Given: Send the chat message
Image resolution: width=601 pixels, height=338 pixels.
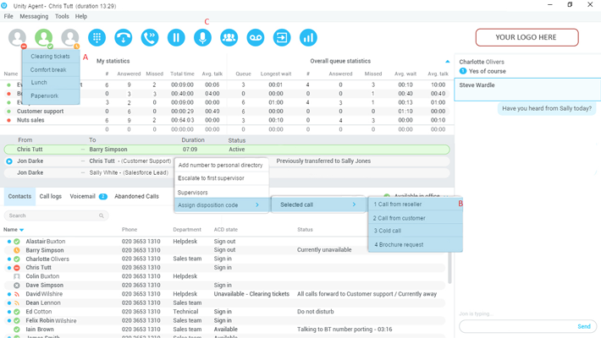Looking at the screenshot, I should 584,326.
